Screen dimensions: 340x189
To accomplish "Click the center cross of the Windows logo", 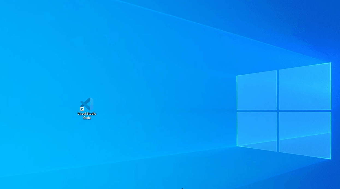I will click(x=278, y=111).
